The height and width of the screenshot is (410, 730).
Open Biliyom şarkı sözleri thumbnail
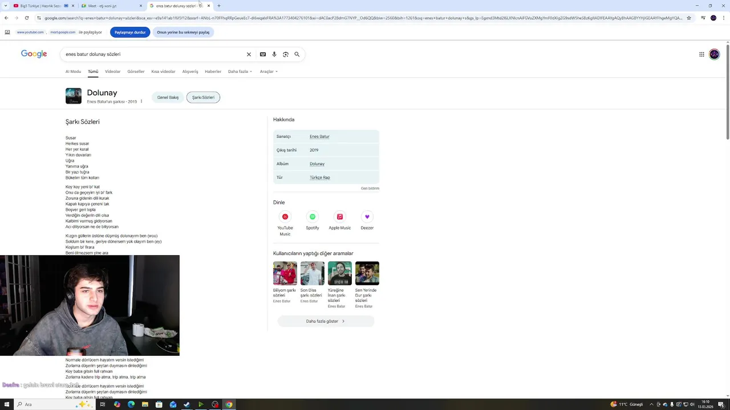tap(285, 273)
